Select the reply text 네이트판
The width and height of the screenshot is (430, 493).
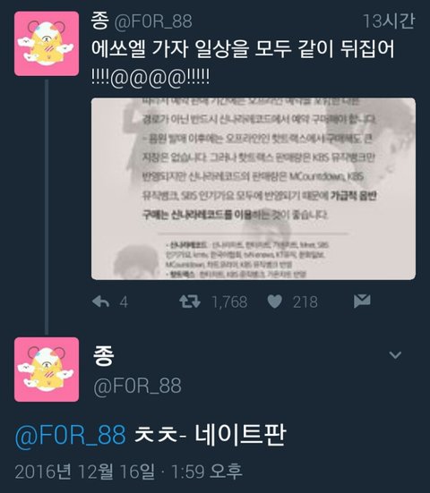[x=240, y=435]
